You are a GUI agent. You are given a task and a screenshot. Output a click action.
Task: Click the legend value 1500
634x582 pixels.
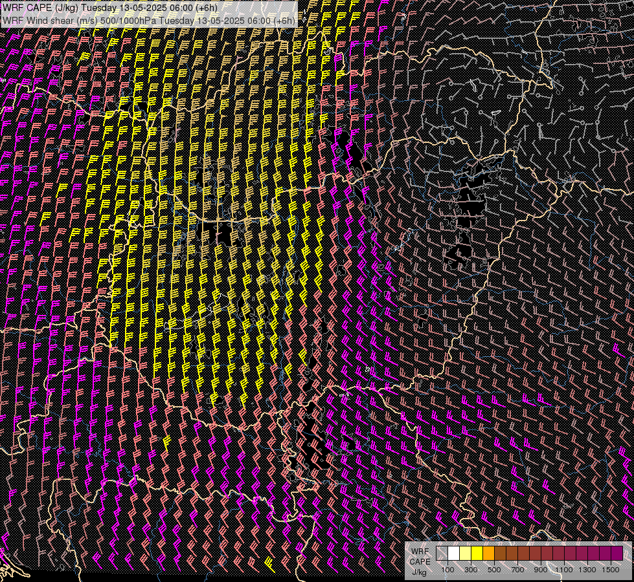tap(611, 570)
